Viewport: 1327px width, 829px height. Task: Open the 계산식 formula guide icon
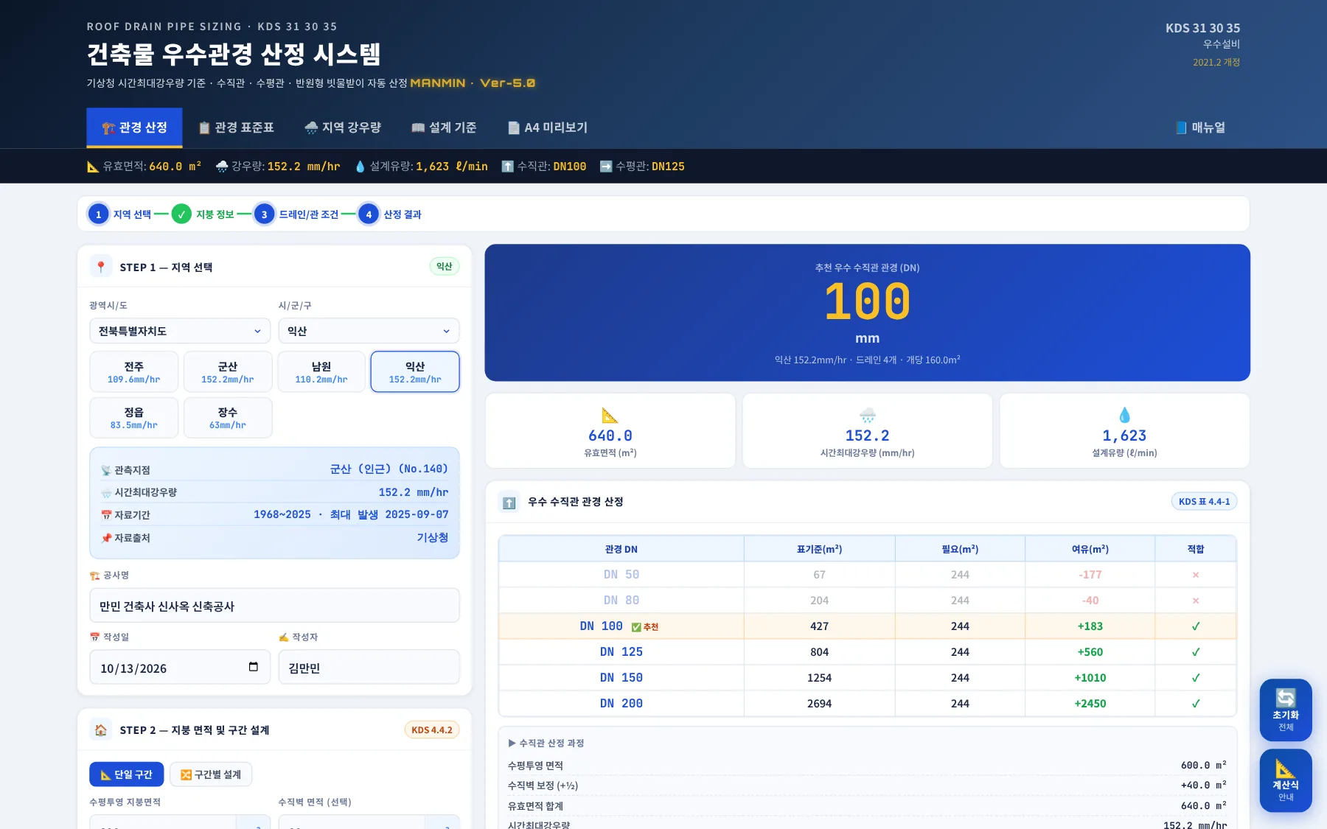(x=1285, y=780)
